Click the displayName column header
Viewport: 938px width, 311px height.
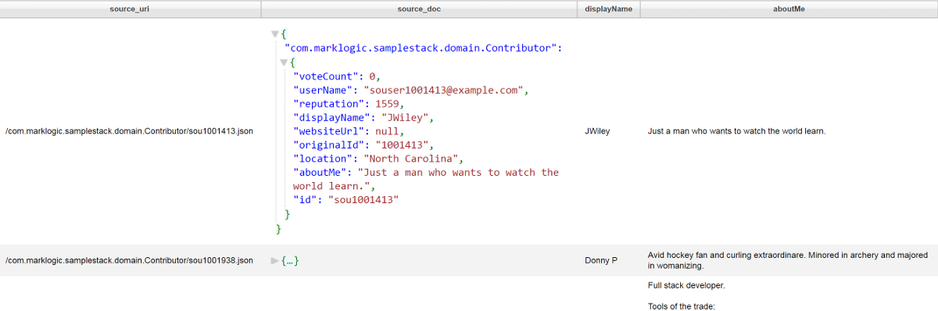coord(609,9)
